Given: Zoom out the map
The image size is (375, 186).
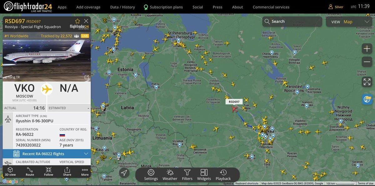Looking at the screenshot, I should click(367, 62).
